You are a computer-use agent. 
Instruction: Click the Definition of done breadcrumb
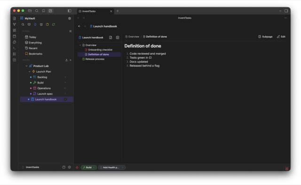point(155,37)
